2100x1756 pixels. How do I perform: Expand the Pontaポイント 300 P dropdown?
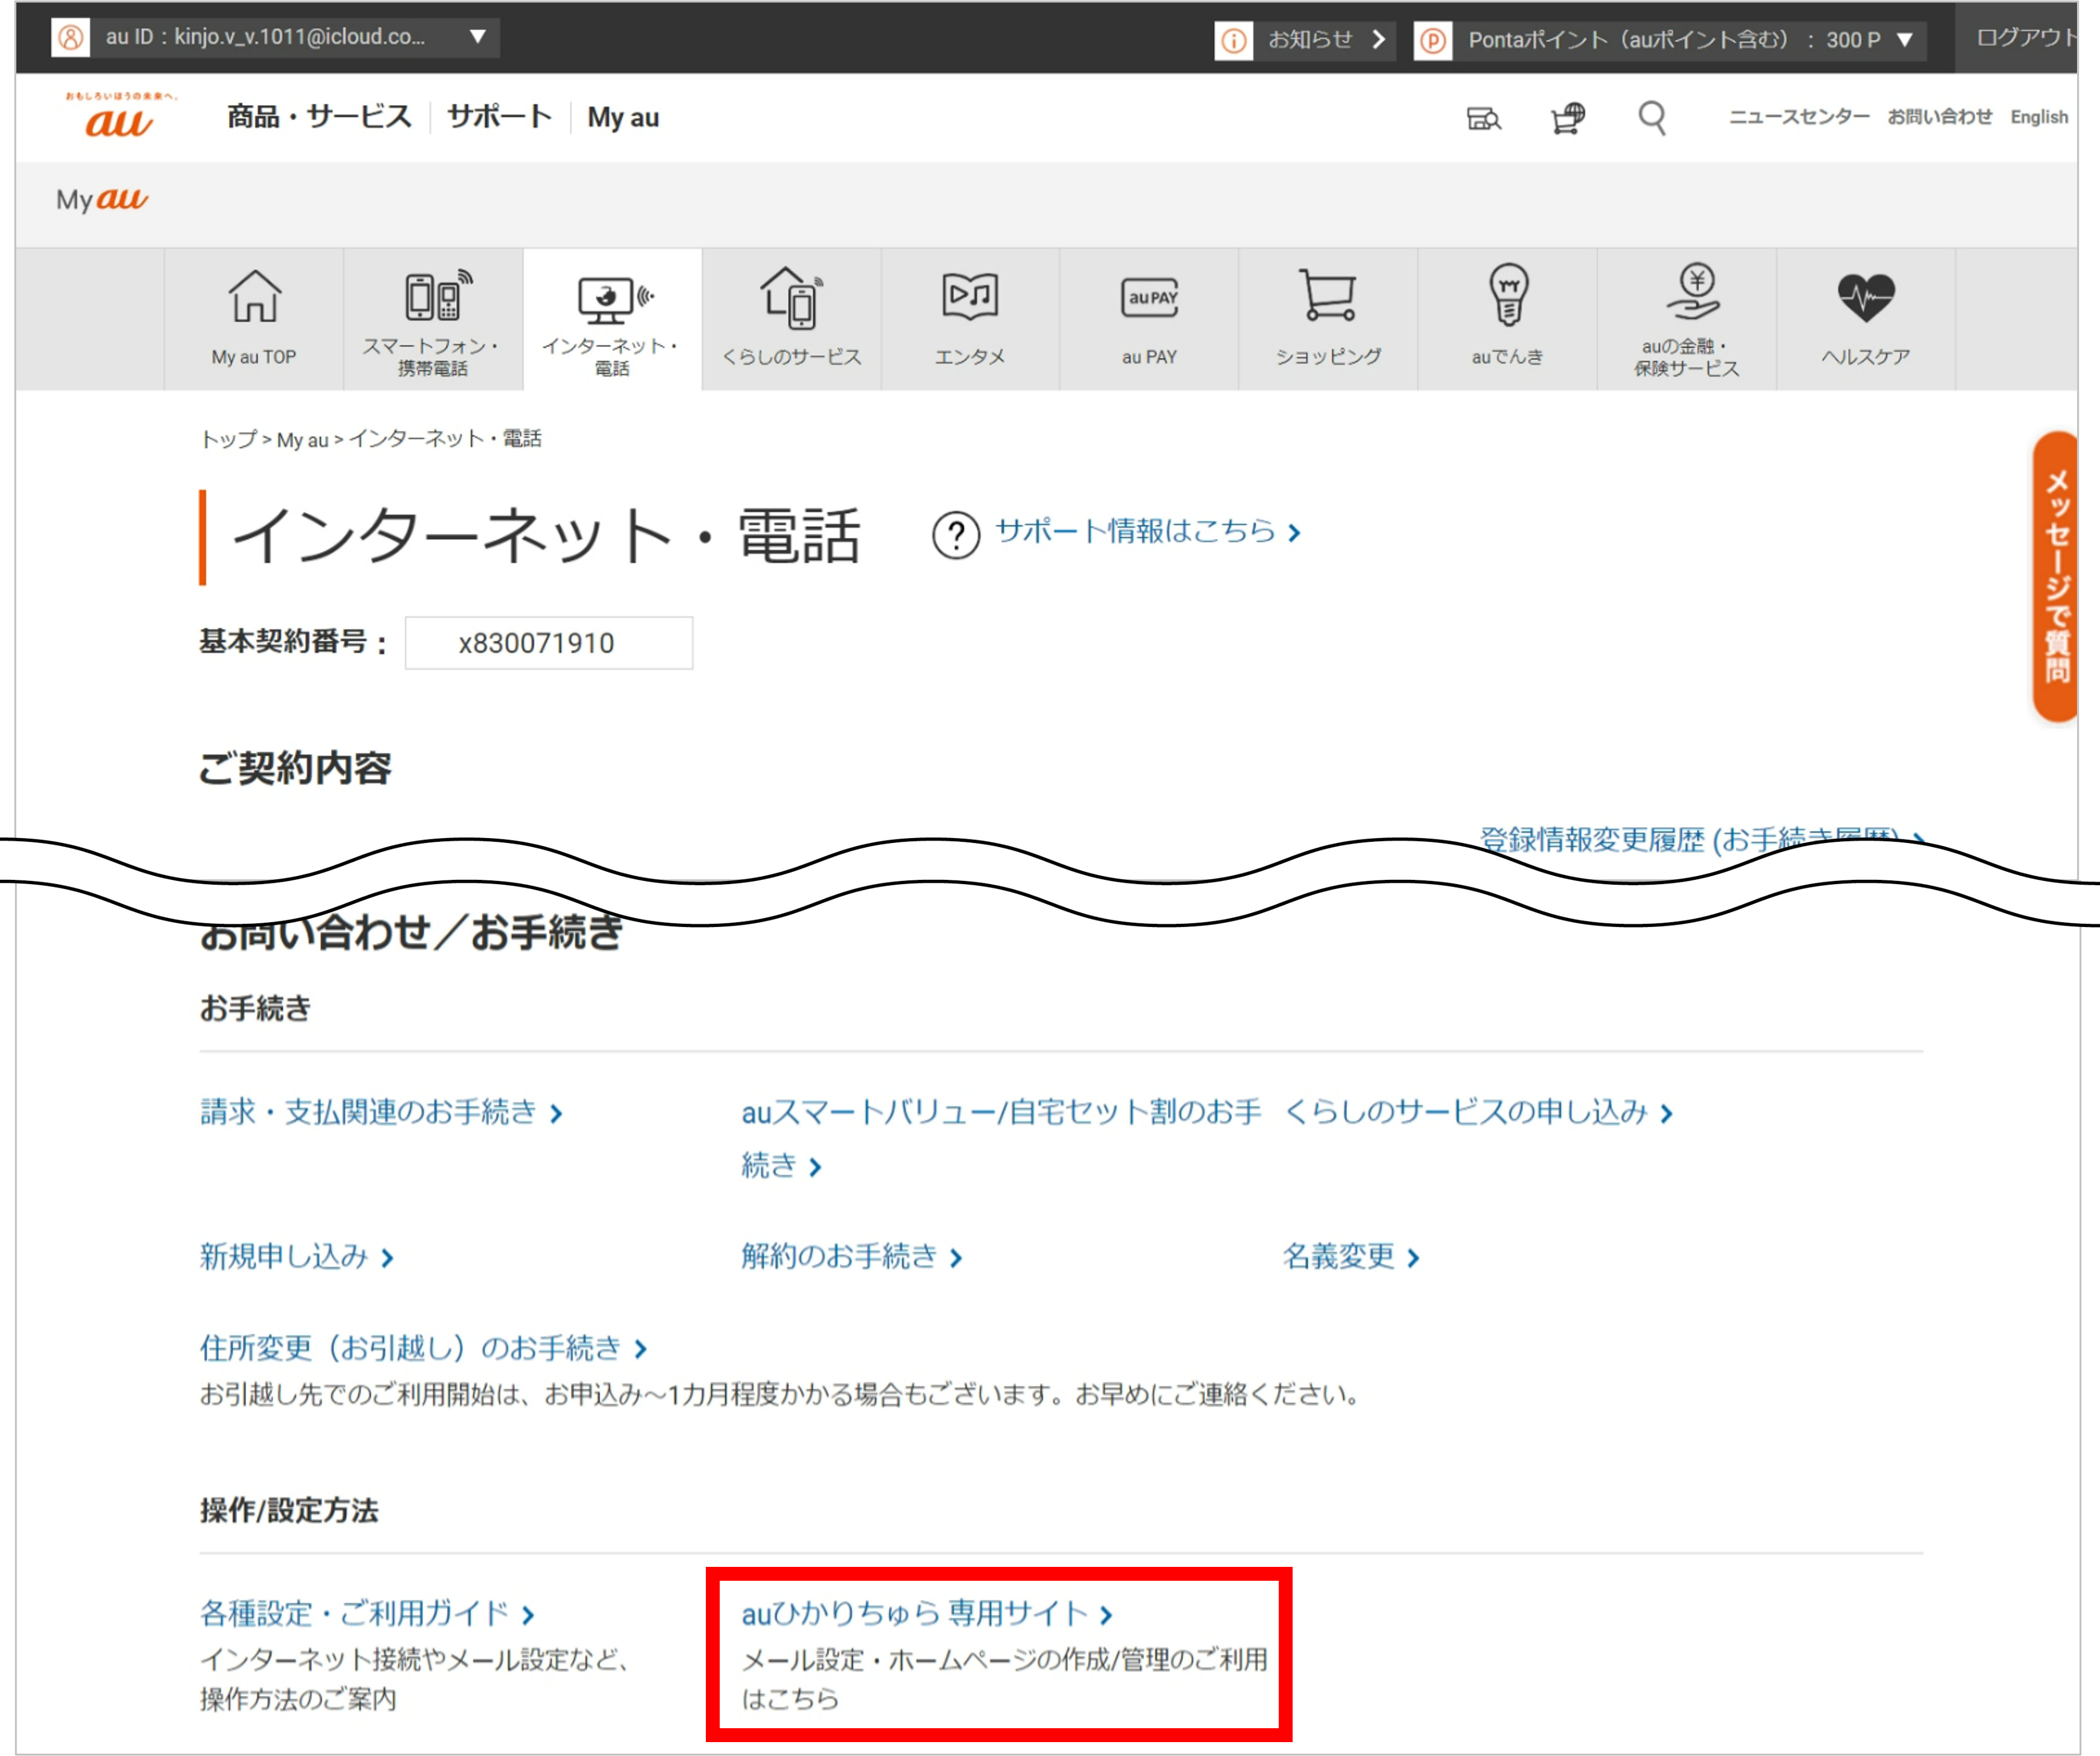(x=1904, y=40)
